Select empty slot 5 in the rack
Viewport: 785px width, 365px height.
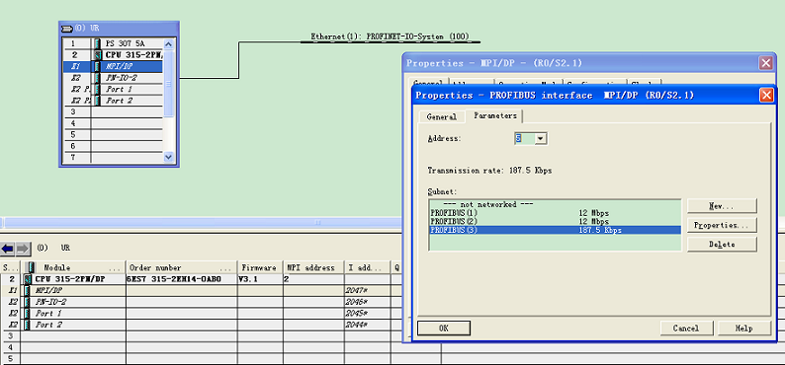coord(112,135)
